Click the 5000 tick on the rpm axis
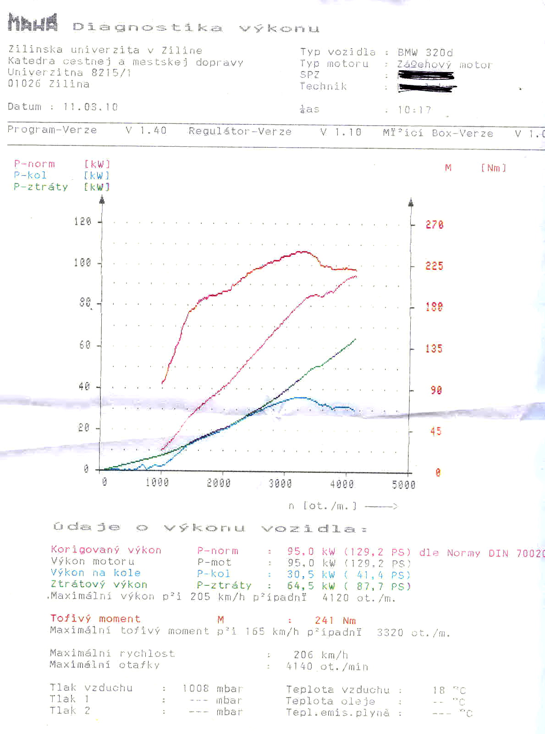 [x=403, y=484]
